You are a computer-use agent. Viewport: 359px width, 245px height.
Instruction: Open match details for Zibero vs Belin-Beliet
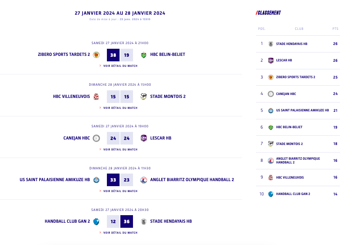click(x=120, y=66)
